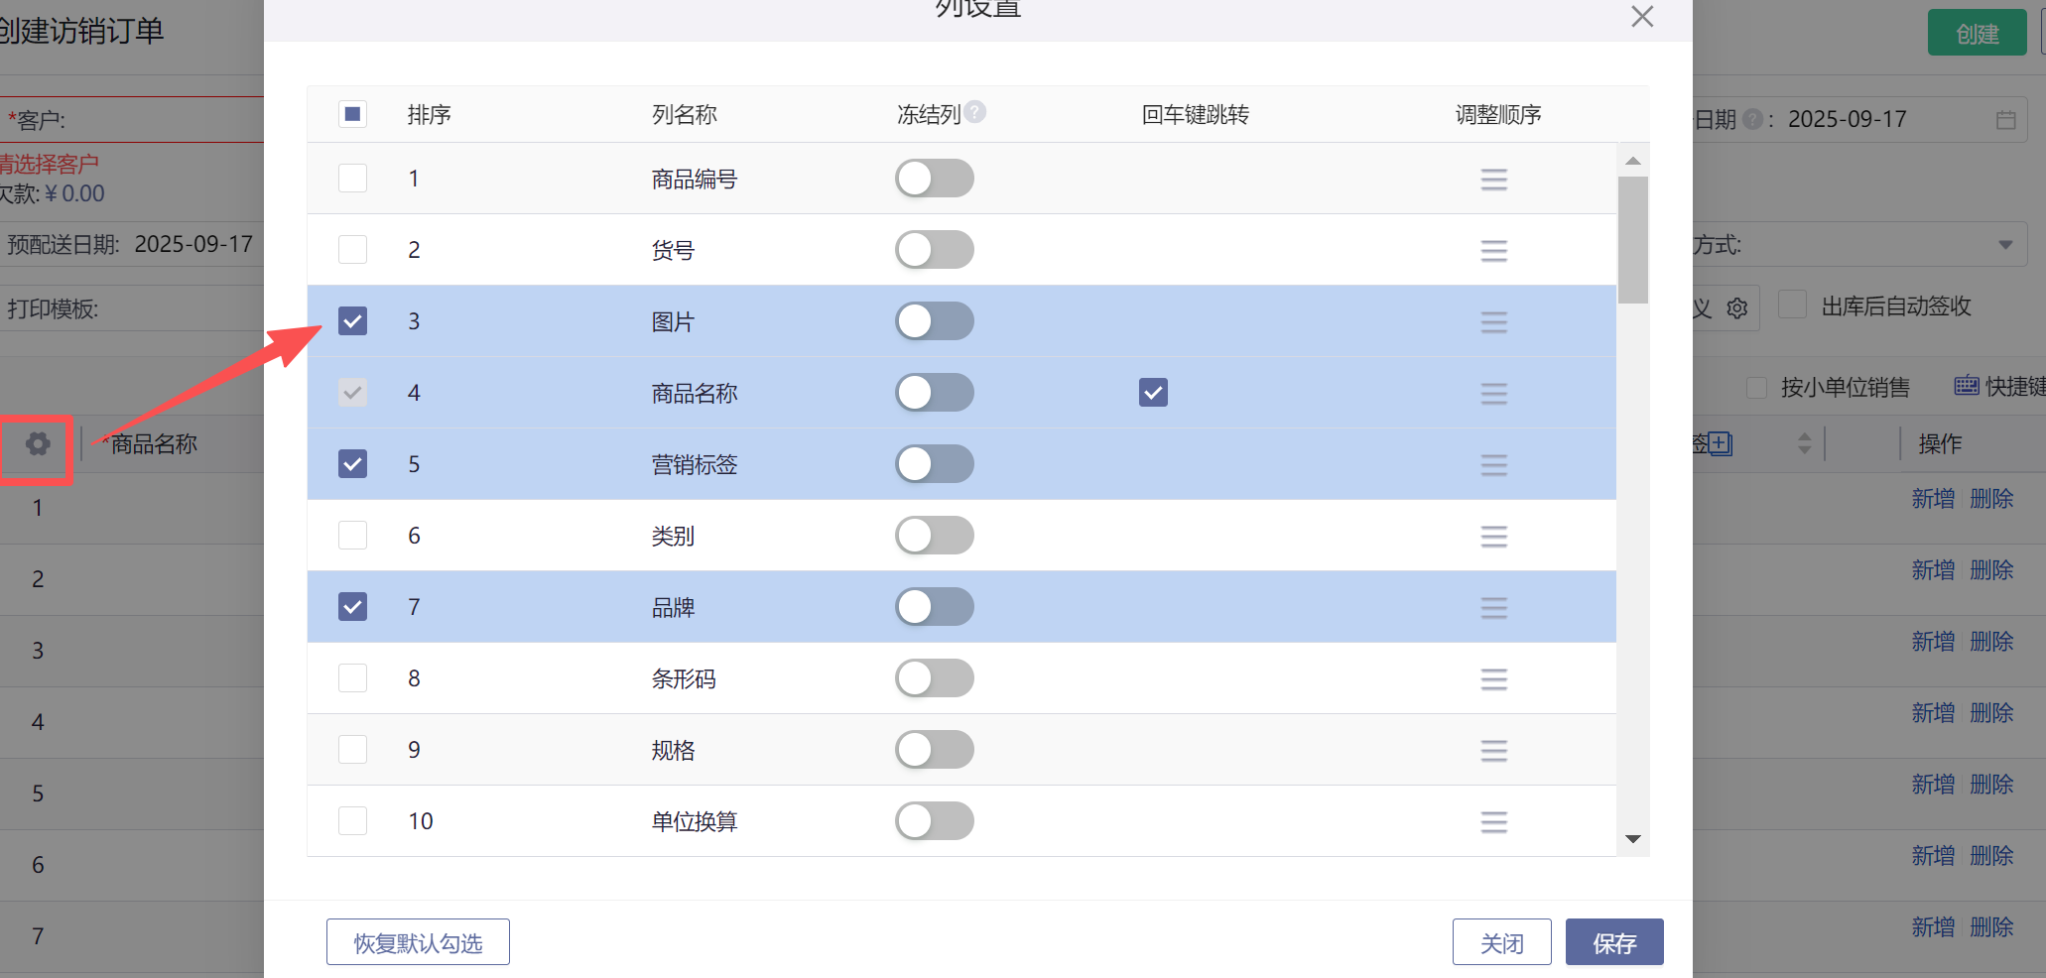Click 恢复默认勾选 to restore defaults
This screenshot has width=2046, height=978.
pos(418,942)
